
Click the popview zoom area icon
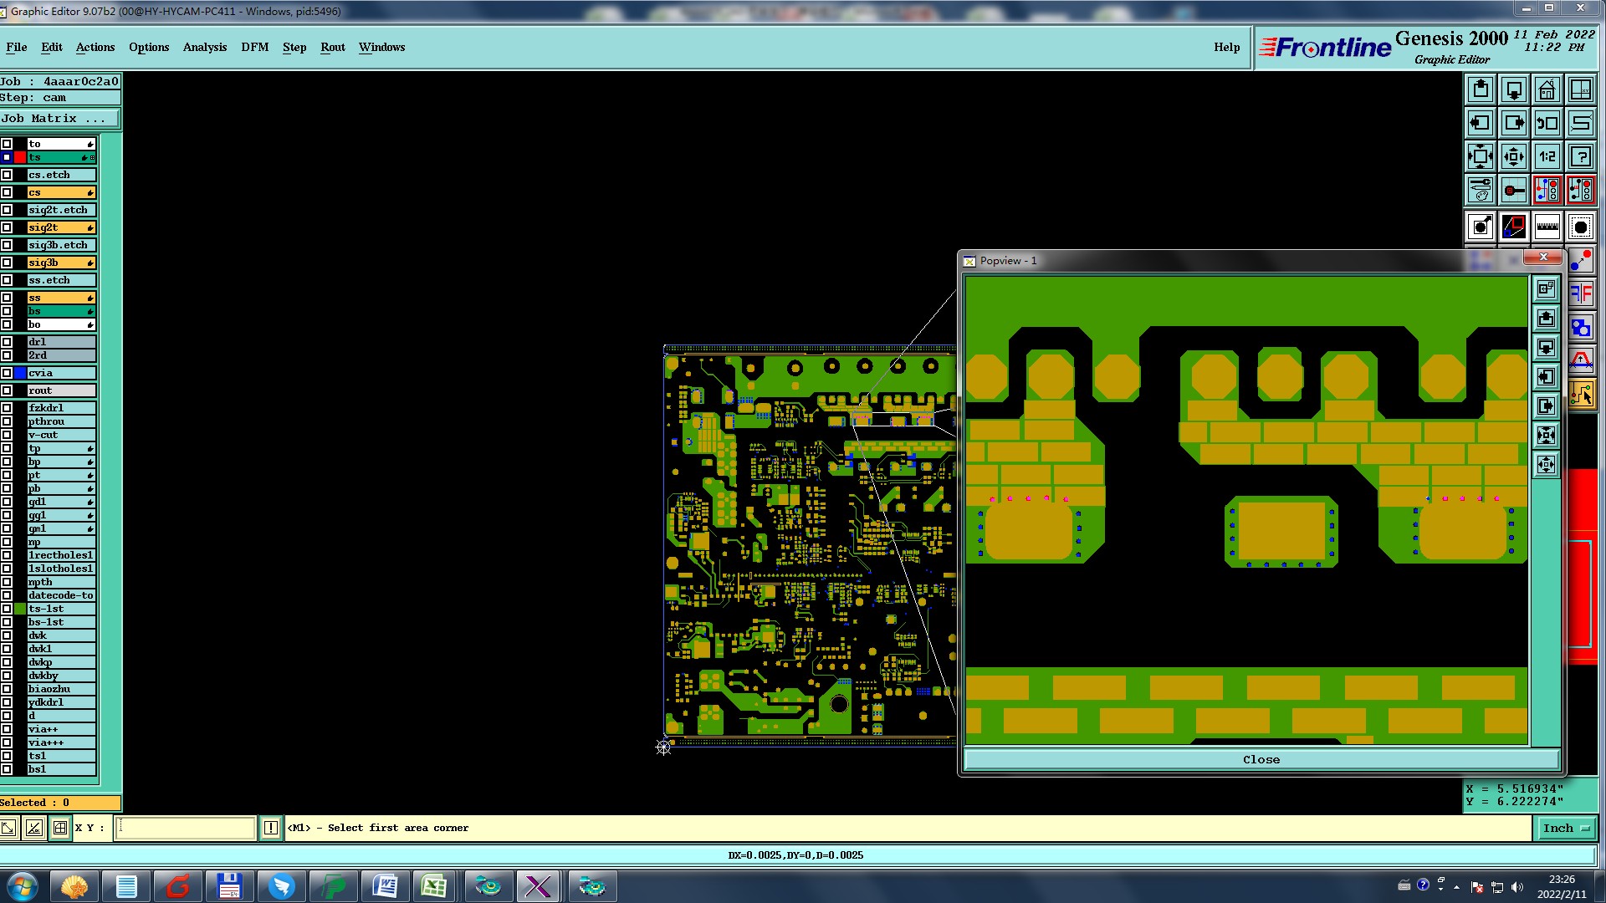(1514, 227)
